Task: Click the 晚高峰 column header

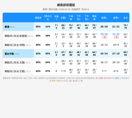Action: click(94, 18)
